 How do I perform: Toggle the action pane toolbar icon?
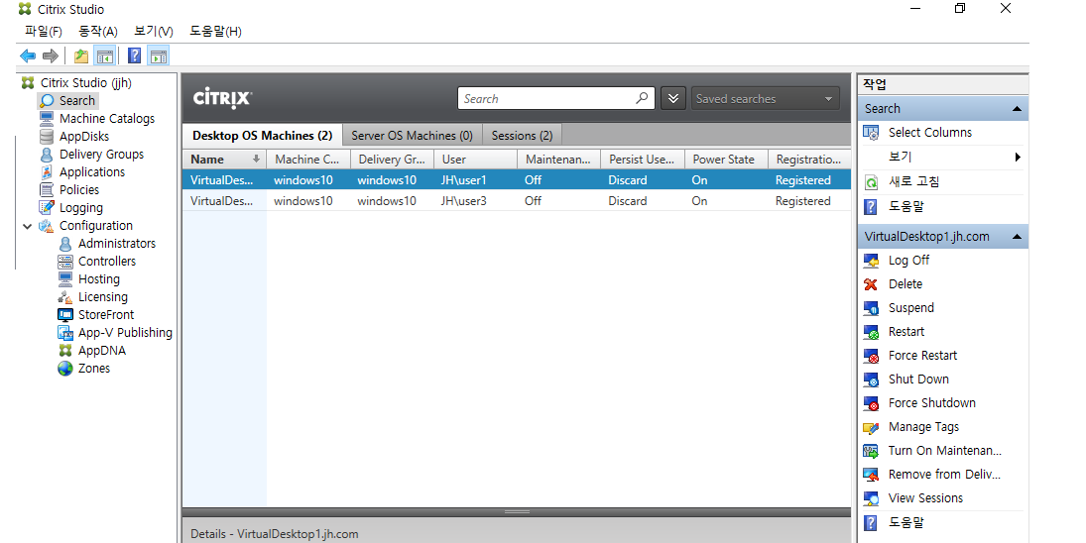159,56
